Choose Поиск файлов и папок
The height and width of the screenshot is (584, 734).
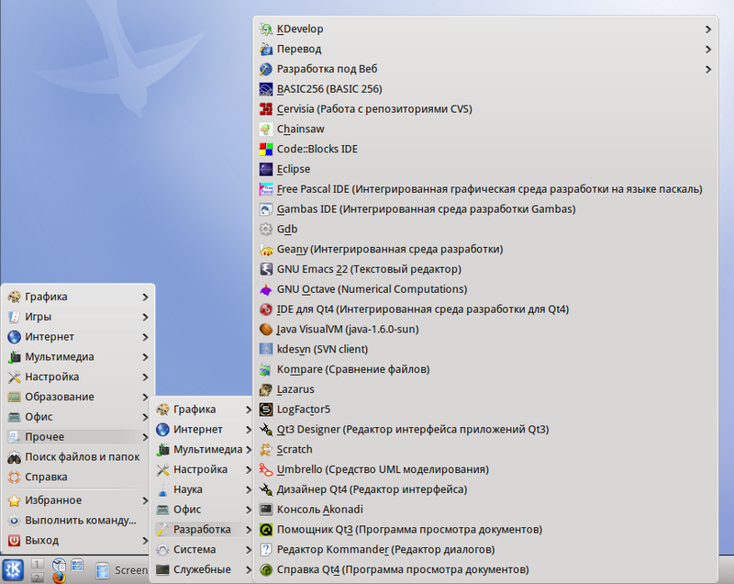pyautogui.click(x=78, y=457)
